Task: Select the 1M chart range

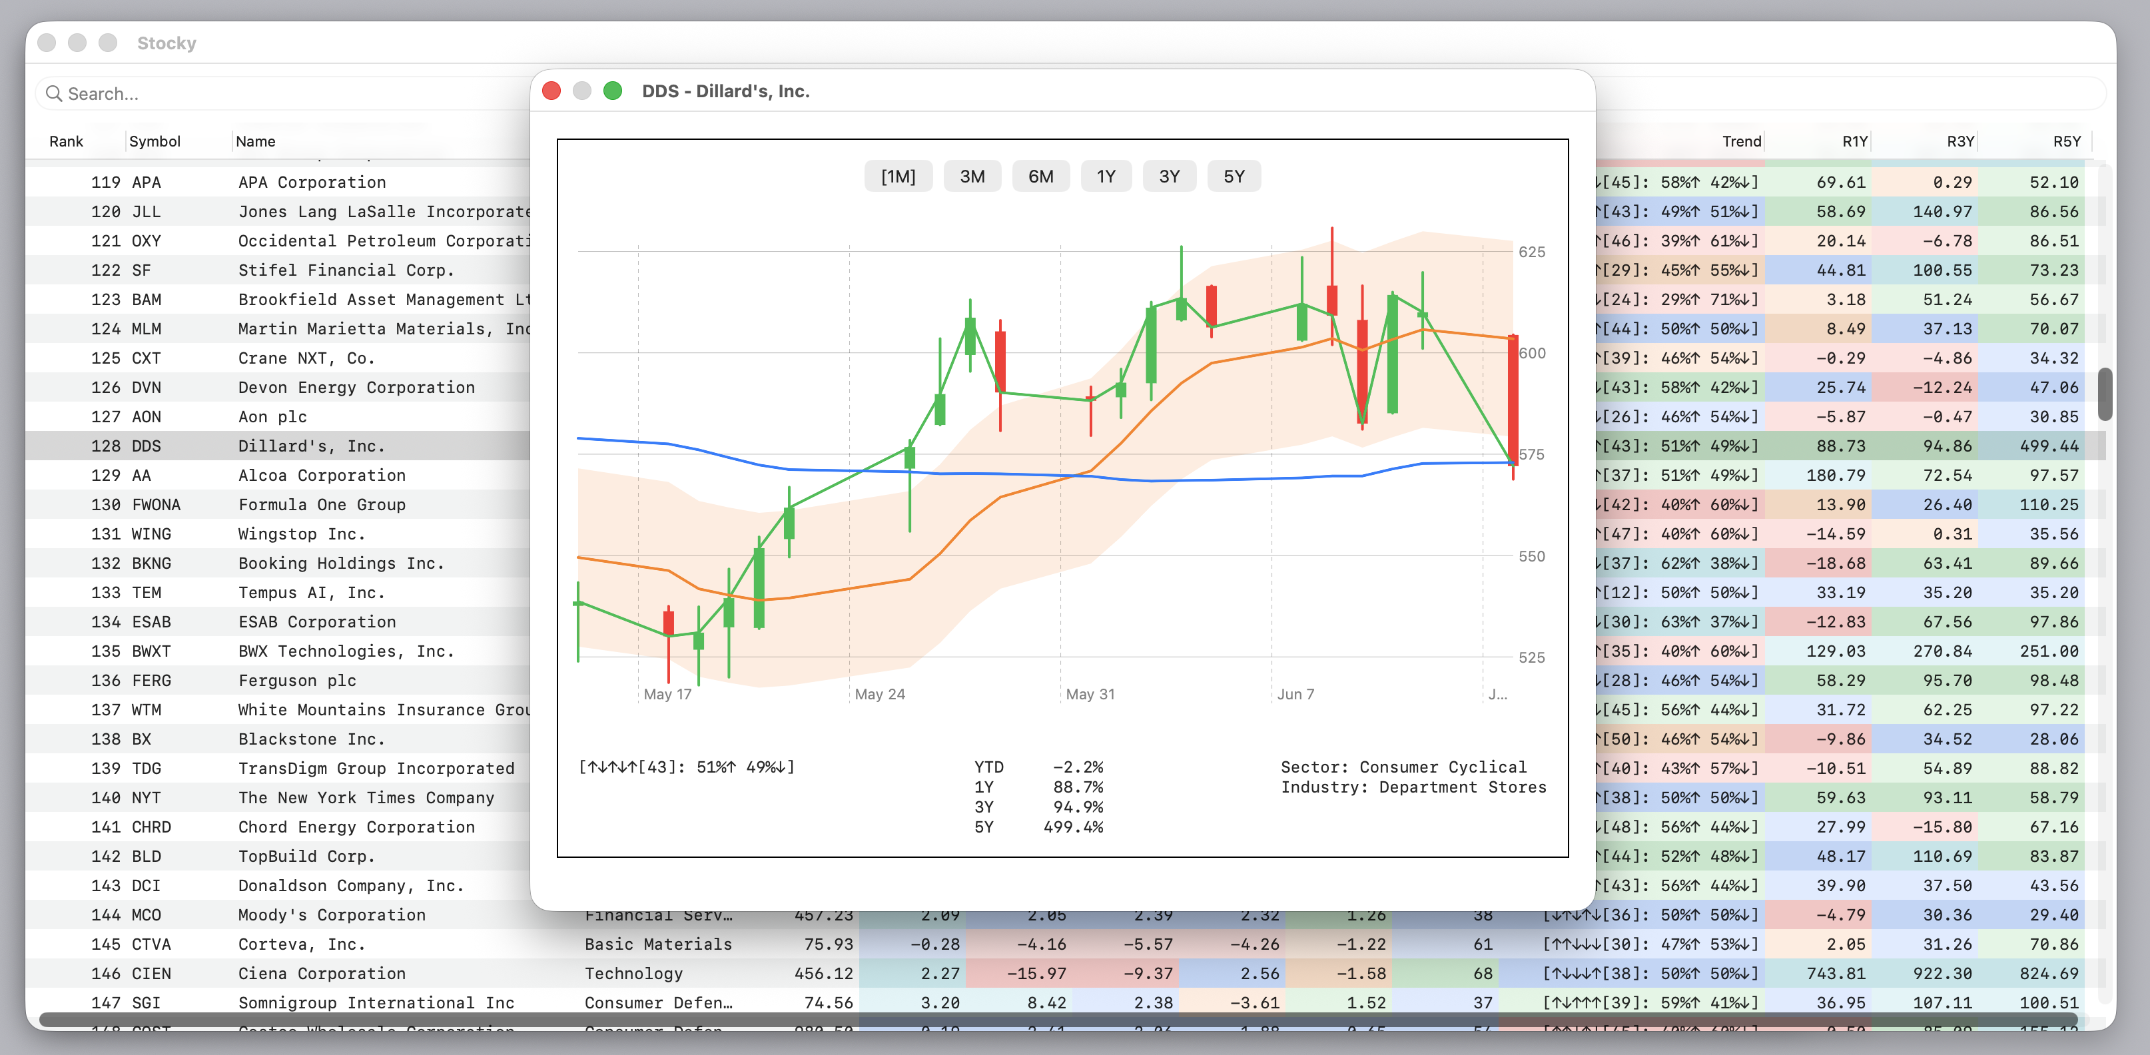Action: (898, 176)
